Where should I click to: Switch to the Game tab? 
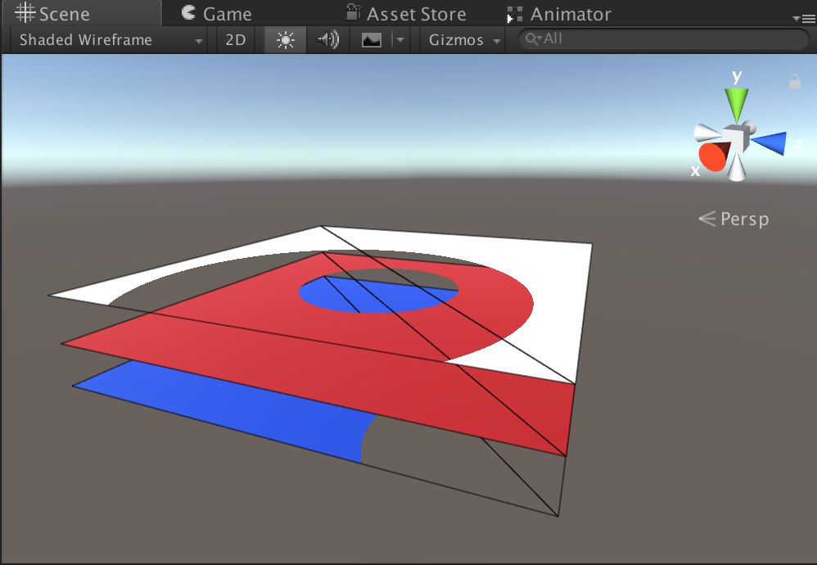tap(218, 13)
